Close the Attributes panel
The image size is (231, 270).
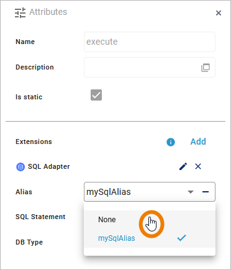pos(219,13)
